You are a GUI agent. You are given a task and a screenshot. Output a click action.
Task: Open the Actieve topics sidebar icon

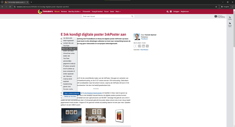[230, 25]
